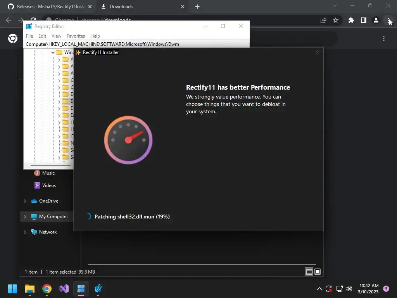Open Help menu in Registry Editor
Image resolution: width=397 pixels, height=298 pixels.
click(95, 36)
